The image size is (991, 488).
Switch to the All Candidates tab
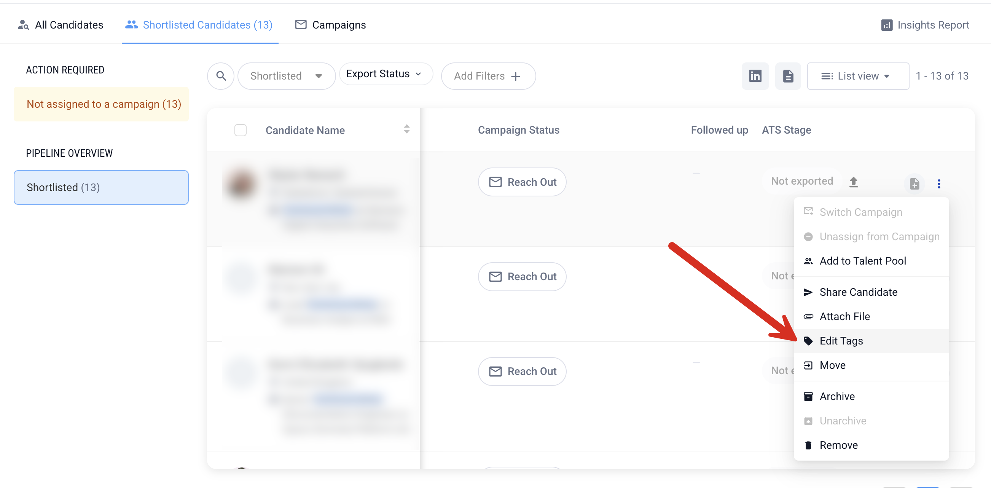click(x=61, y=25)
